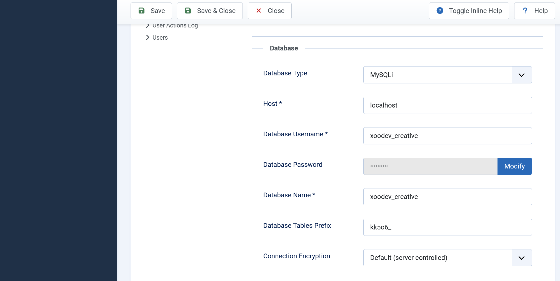The image size is (560, 281).
Task: Click the Database Name field
Action: pyautogui.click(x=447, y=197)
